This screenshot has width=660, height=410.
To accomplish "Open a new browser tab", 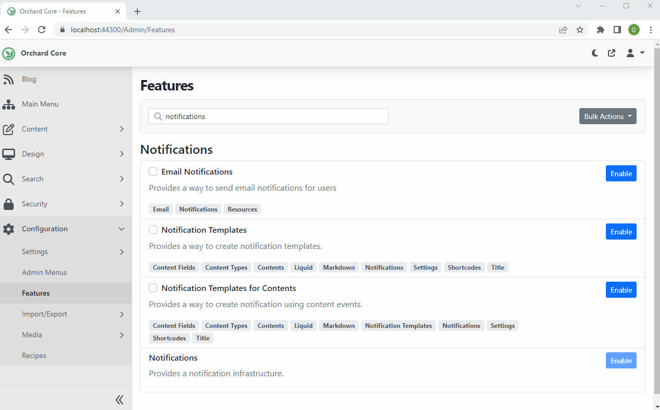I will point(137,11).
